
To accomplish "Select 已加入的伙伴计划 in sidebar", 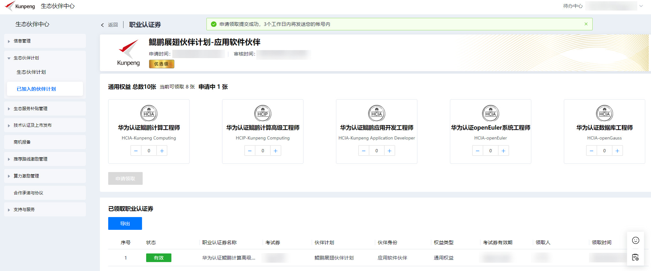I will (45, 89).
